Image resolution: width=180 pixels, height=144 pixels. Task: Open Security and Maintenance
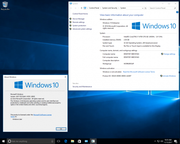coord(82,86)
